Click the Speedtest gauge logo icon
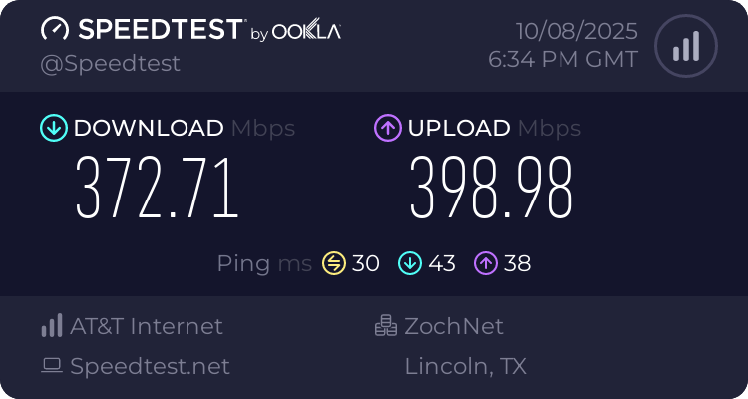Image resolution: width=748 pixels, height=399 pixels. (54, 30)
